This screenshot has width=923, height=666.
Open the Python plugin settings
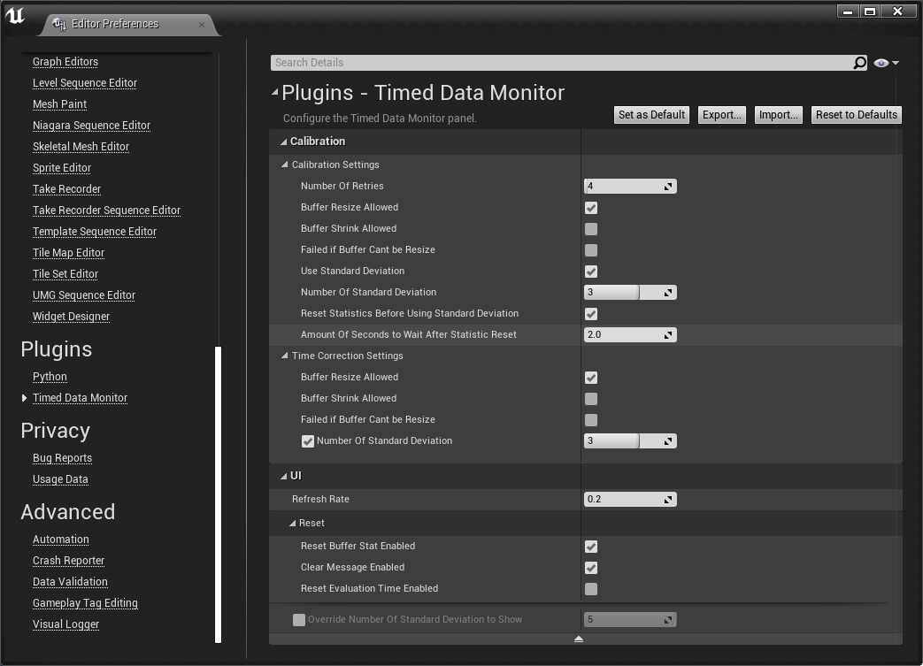click(50, 377)
